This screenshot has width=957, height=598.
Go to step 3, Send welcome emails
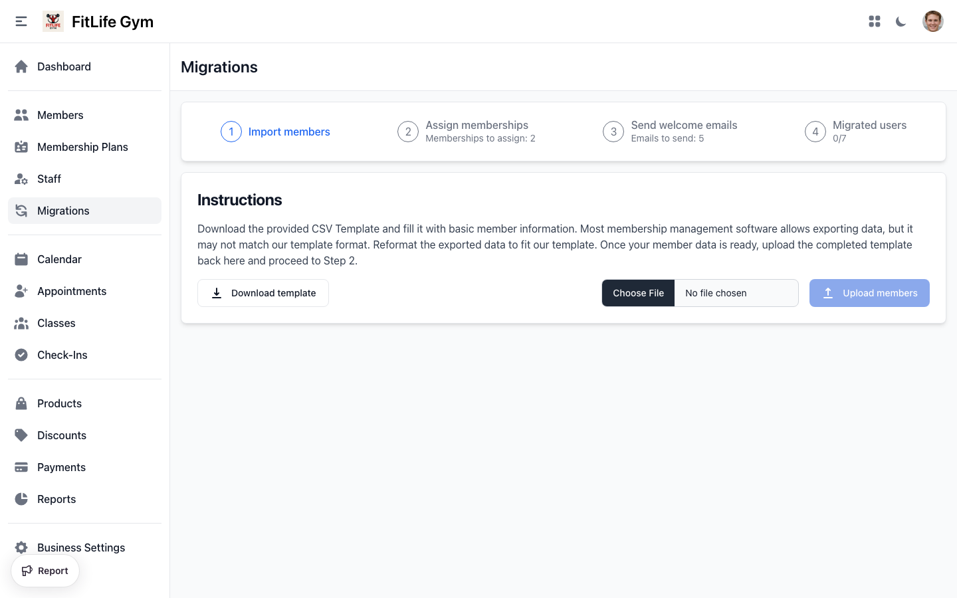coord(674,131)
